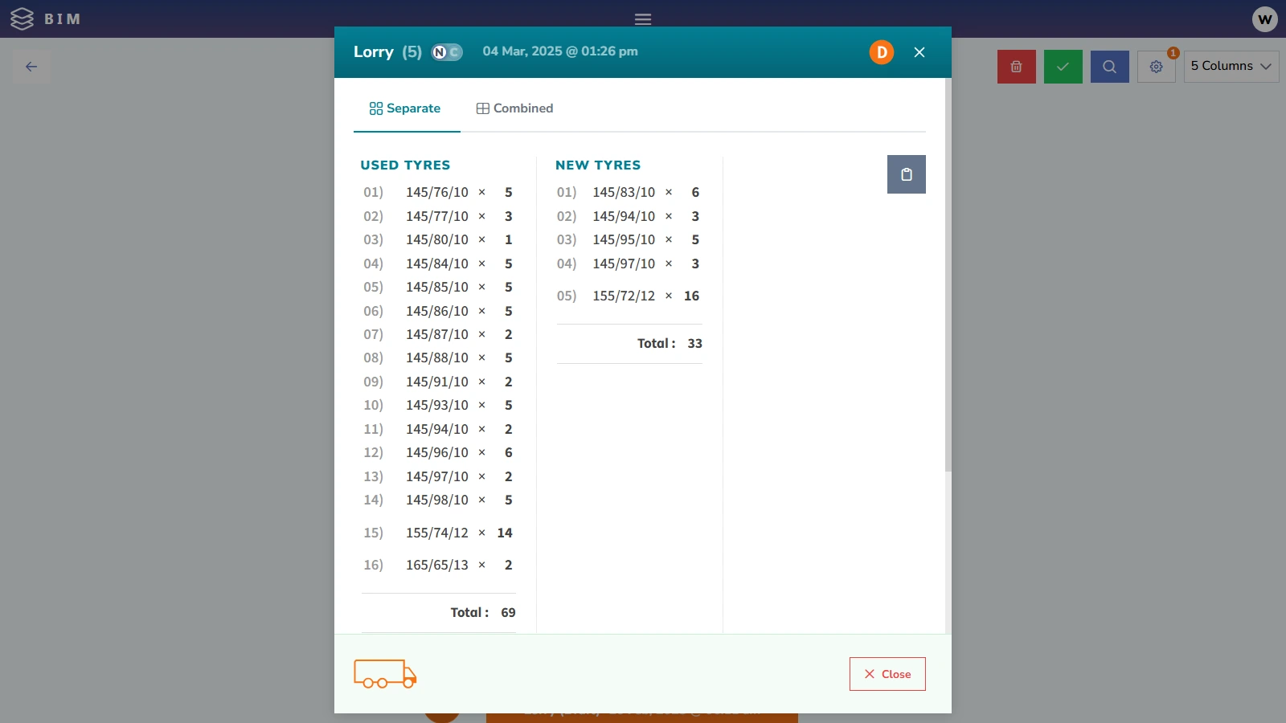Viewport: 1286px width, 723px height.
Task: Click the orange lorry truck icon
Action: click(x=385, y=674)
